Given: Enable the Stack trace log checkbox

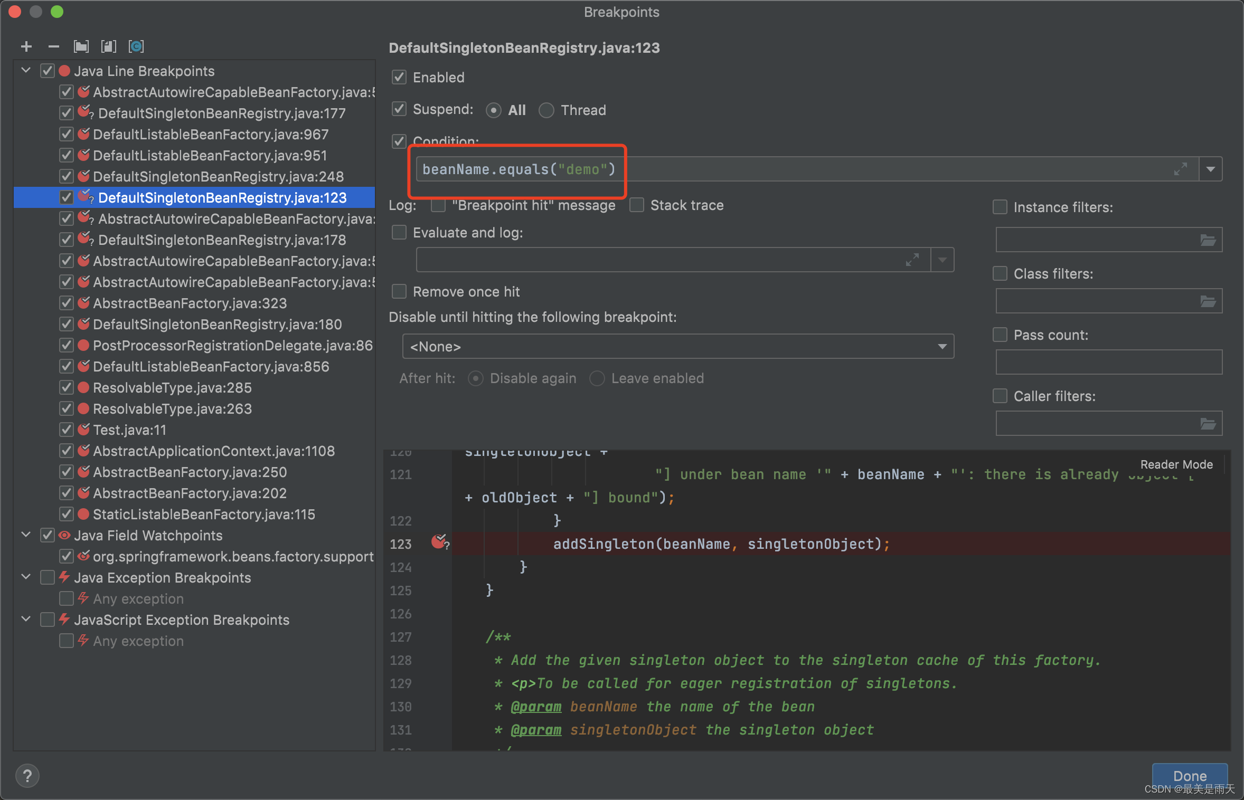Looking at the screenshot, I should point(637,205).
